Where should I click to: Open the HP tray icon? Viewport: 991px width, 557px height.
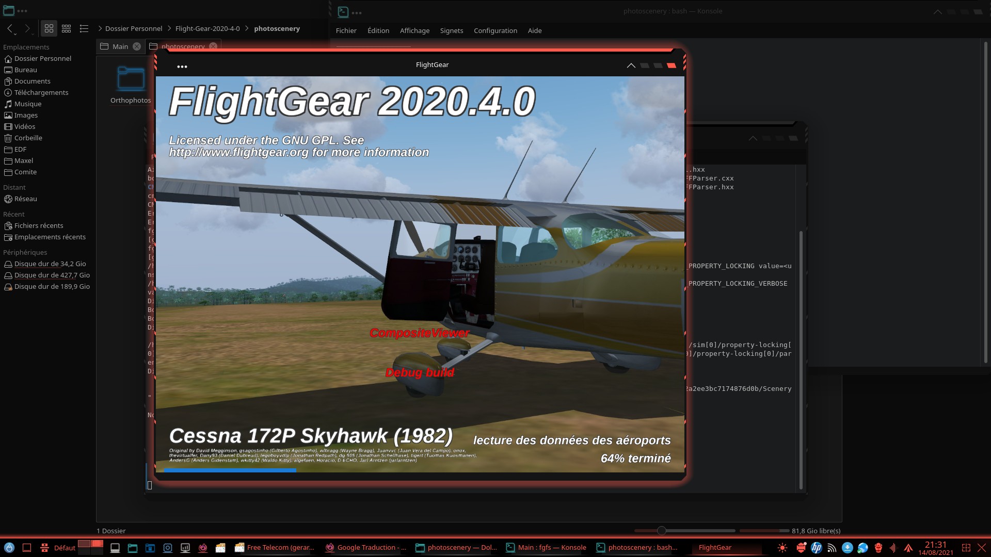pos(816,548)
